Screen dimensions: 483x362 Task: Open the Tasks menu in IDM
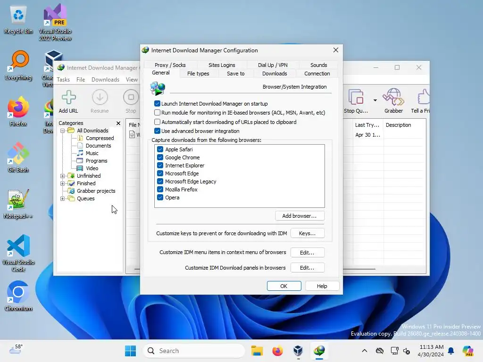coord(63,79)
